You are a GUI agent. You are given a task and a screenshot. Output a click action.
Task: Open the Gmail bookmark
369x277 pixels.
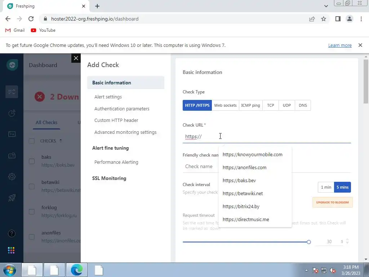click(x=15, y=30)
